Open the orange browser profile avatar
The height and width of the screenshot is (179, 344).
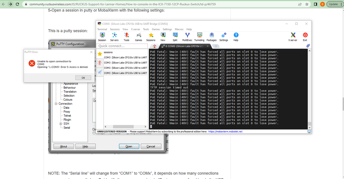coord(322,4)
